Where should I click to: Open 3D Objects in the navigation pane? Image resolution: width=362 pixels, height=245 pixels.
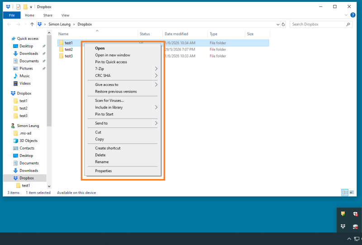28,141
